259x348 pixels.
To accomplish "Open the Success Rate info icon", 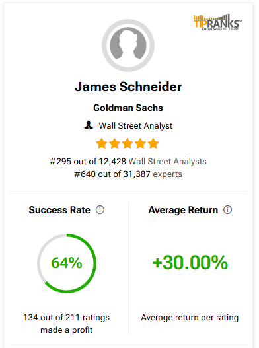I will click(100, 210).
